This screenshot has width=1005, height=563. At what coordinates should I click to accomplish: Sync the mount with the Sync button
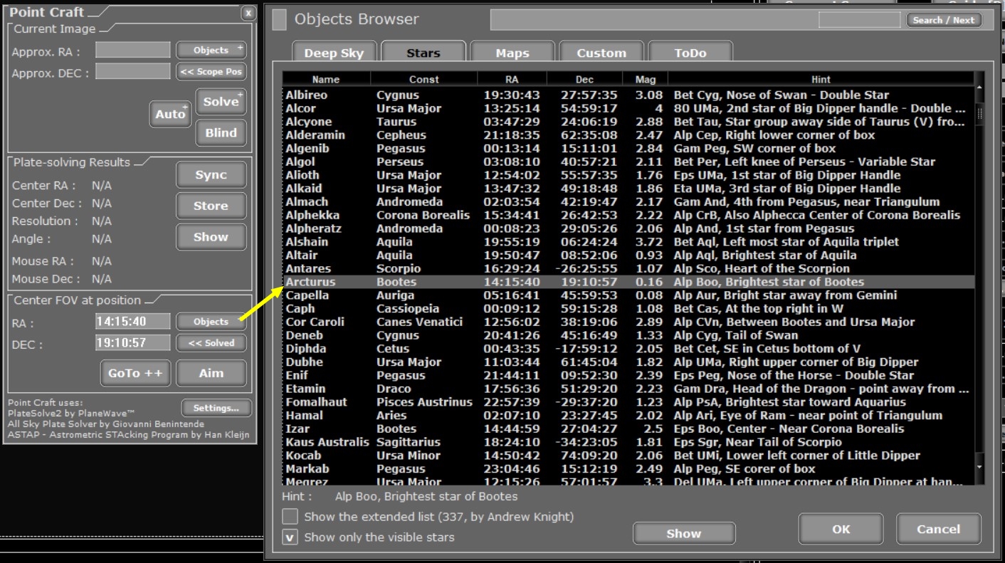[x=211, y=175]
